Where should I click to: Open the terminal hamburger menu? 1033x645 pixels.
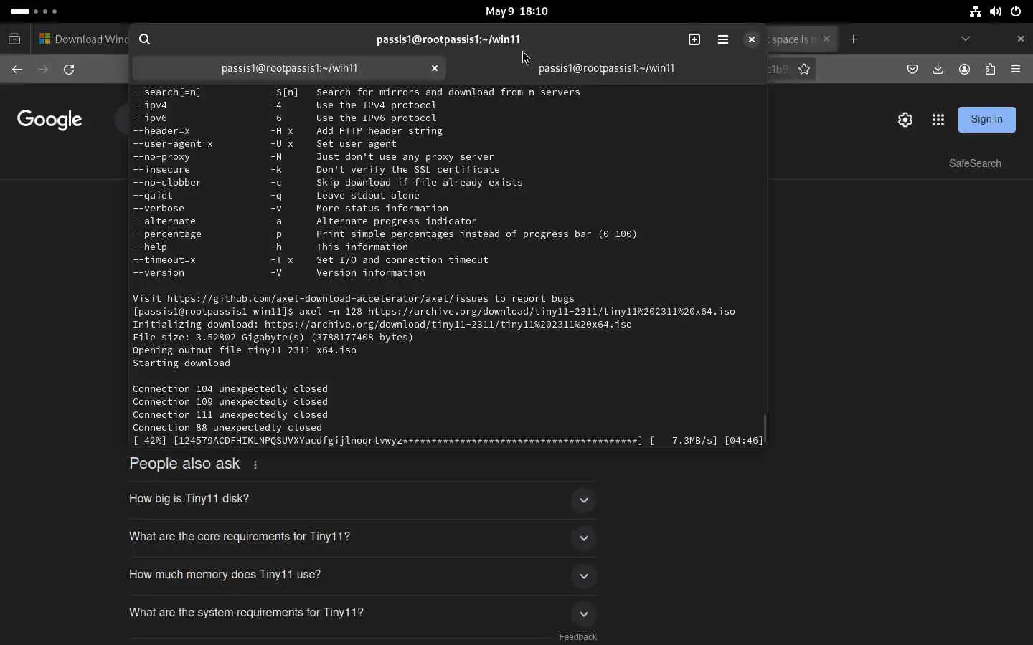(723, 39)
